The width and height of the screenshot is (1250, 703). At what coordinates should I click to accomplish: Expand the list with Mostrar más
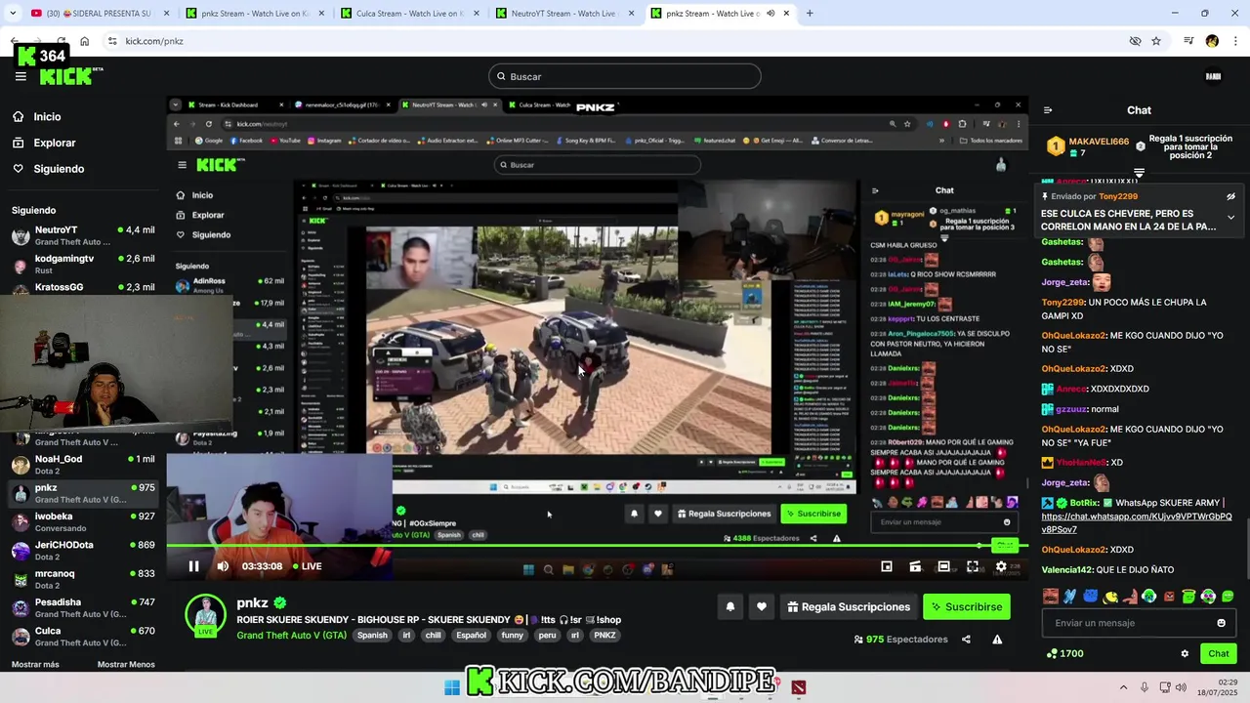pyautogui.click(x=35, y=665)
